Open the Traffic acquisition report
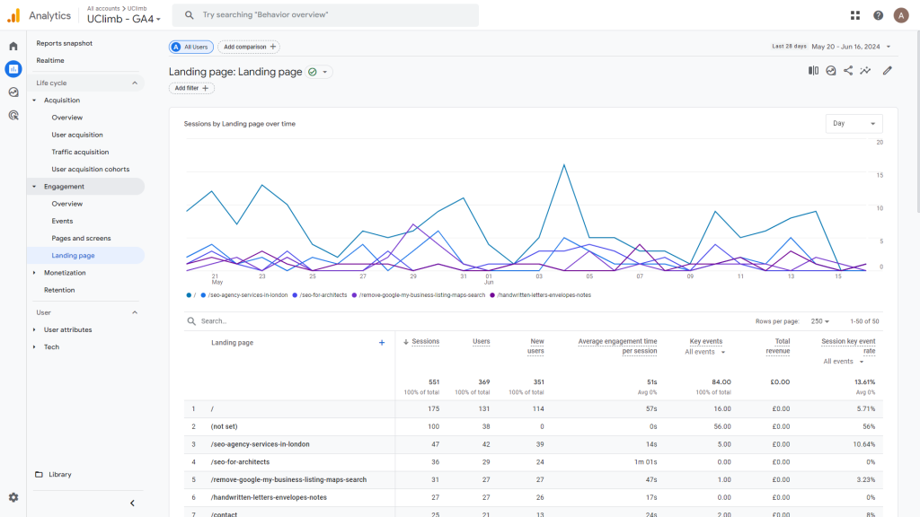 pyautogui.click(x=80, y=152)
